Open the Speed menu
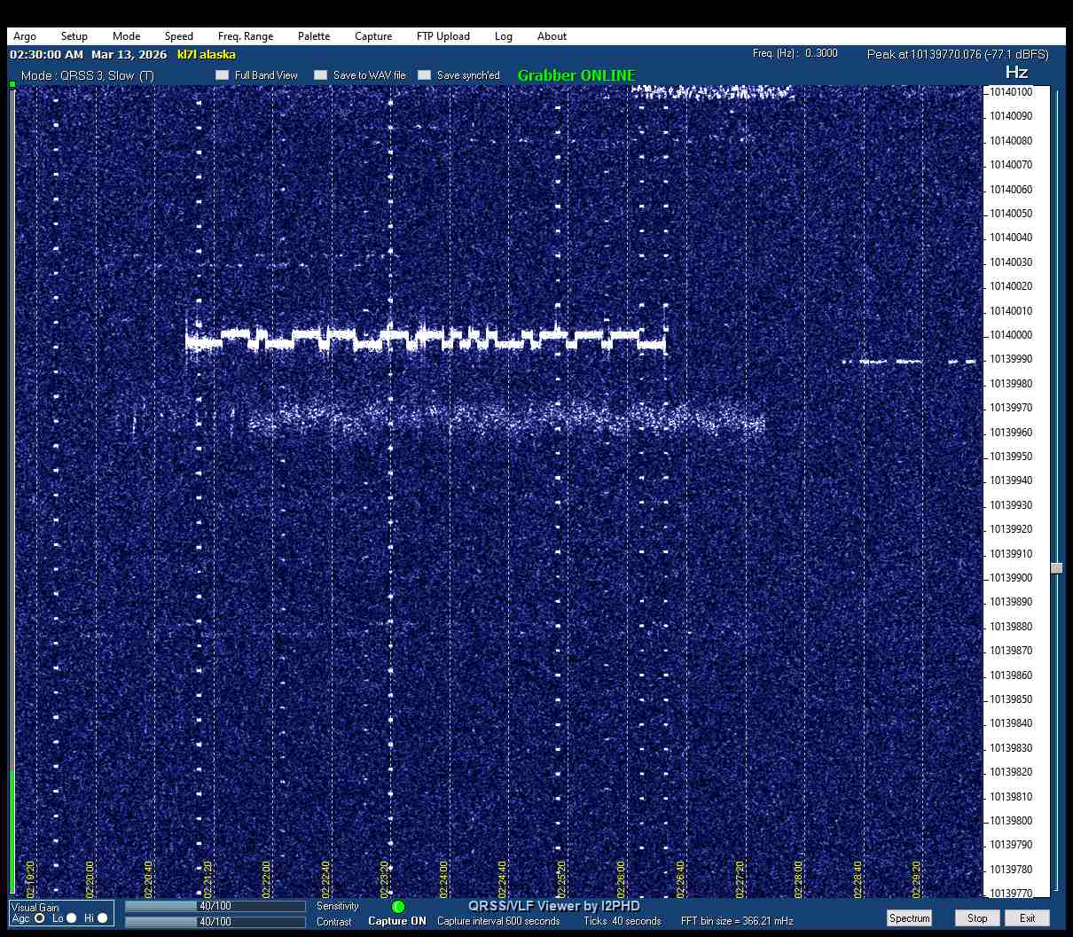The image size is (1073, 937). (178, 36)
